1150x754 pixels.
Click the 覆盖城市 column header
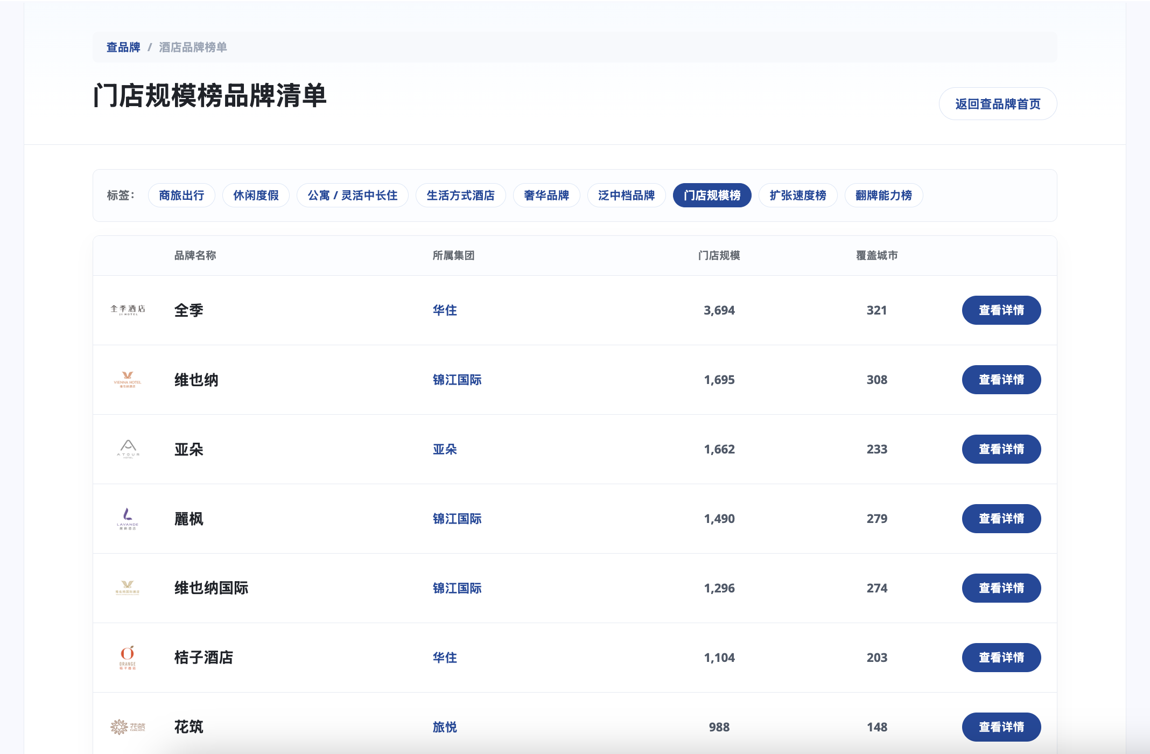tap(877, 255)
